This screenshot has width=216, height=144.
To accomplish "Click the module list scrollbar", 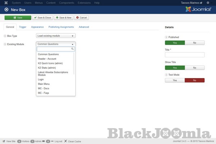I will click(x=74, y=63).
